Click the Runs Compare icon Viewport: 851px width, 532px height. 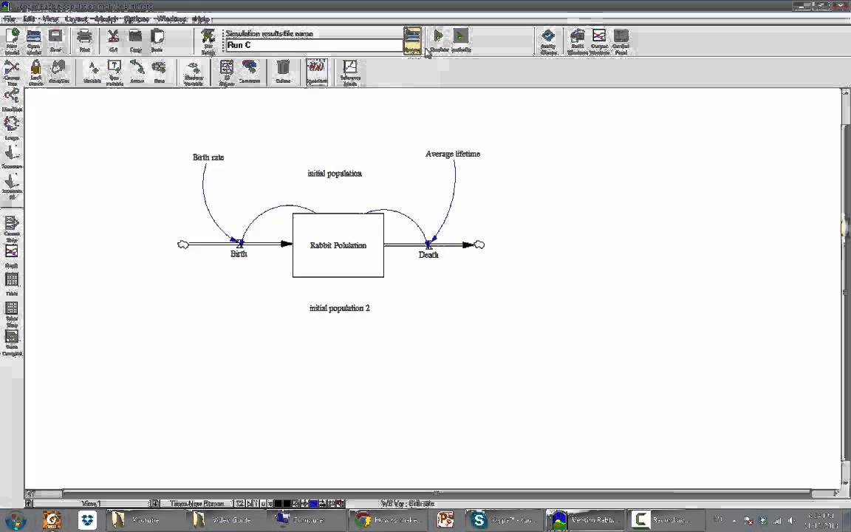click(x=12, y=342)
